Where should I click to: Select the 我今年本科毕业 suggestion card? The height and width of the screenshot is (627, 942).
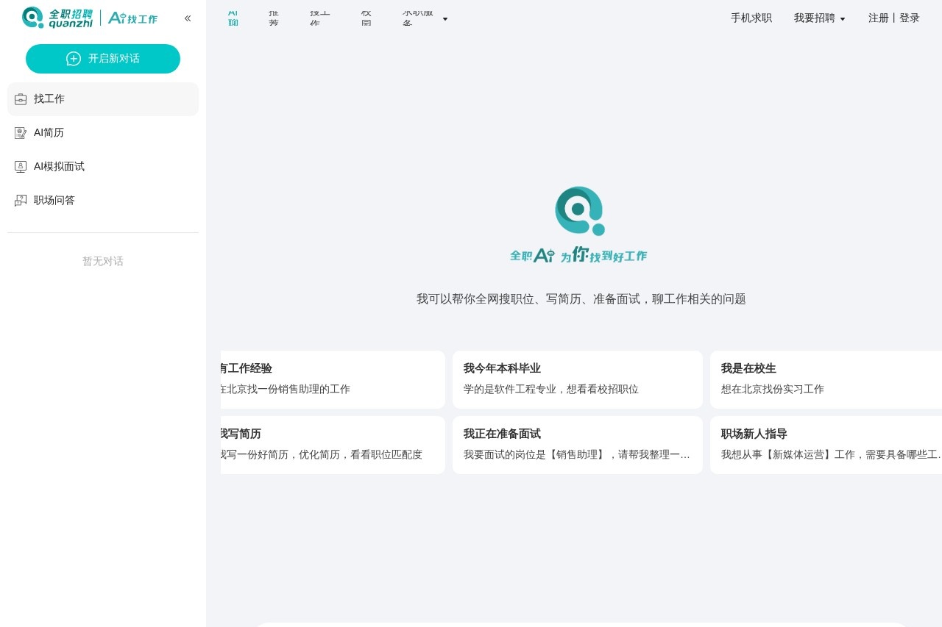[578, 379]
